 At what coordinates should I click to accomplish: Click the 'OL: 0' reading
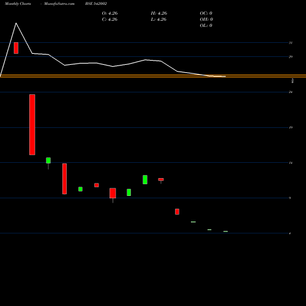(206, 26)
